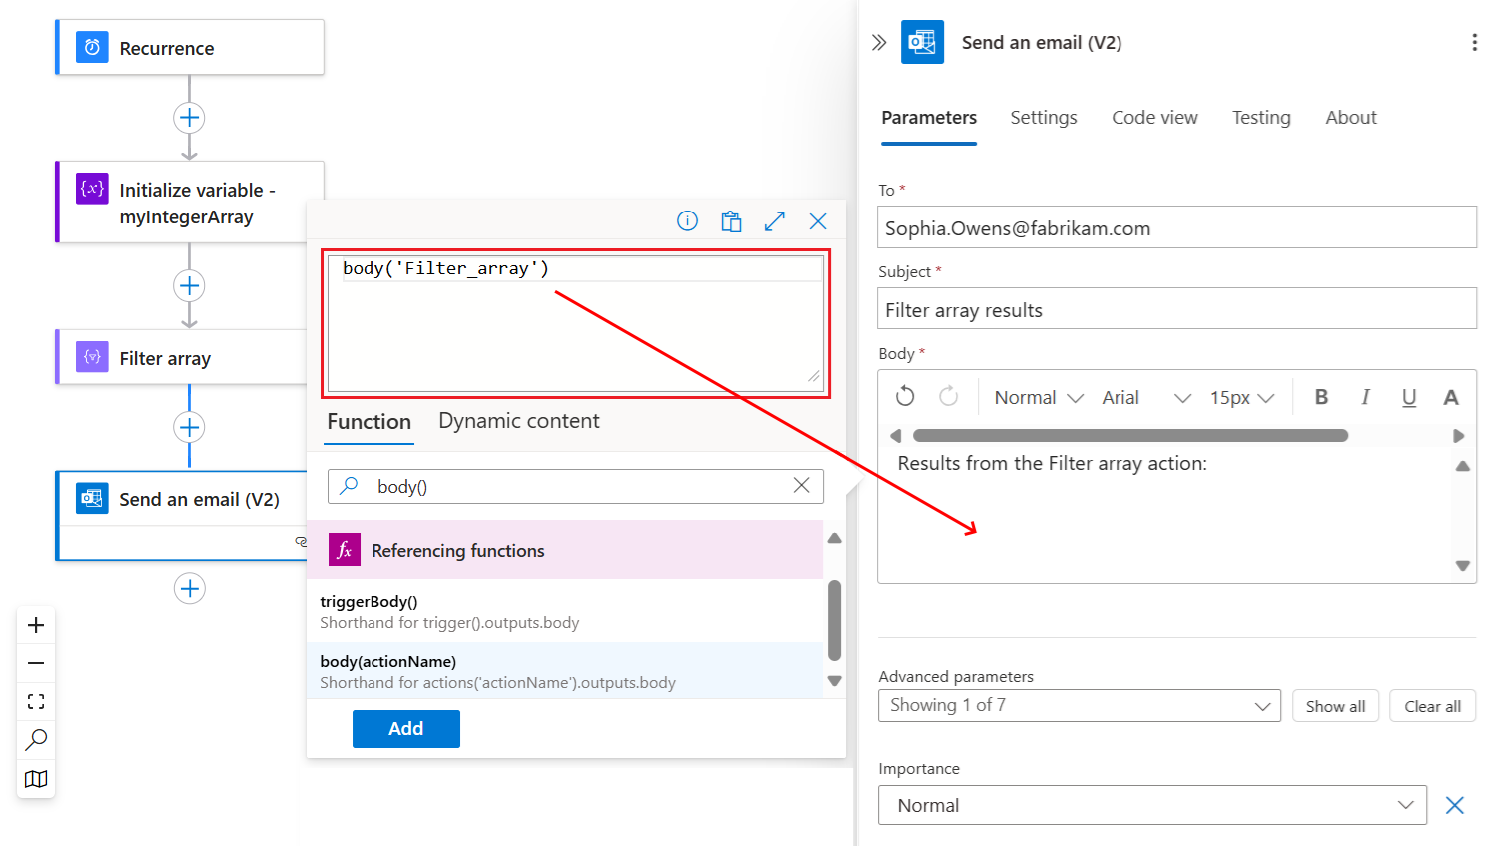Open the Importance dropdown set to Normal
This screenshot has height=846, width=1494.
tap(1152, 805)
